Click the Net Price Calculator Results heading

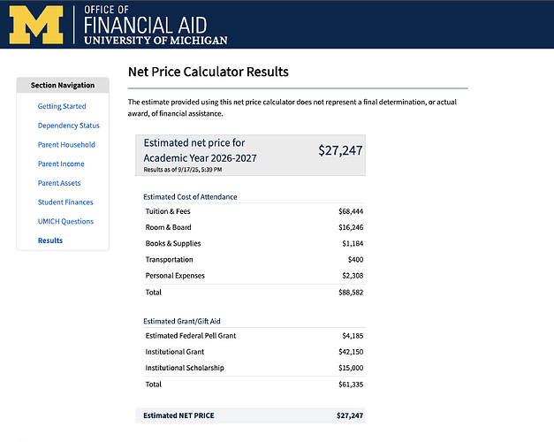(209, 72)
